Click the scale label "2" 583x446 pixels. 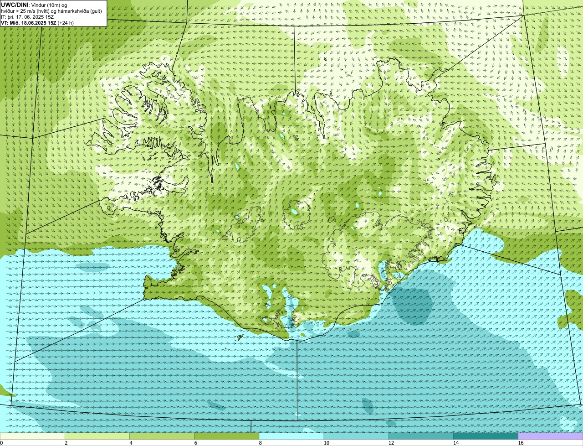66,443
